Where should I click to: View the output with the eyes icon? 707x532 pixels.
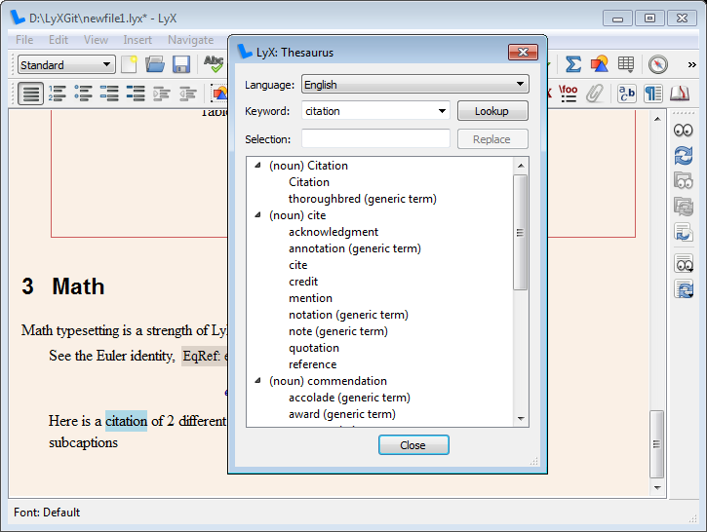[683, 131]
